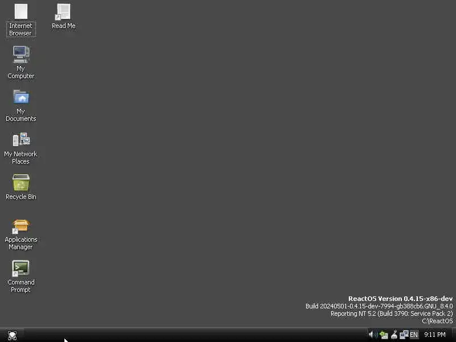Viewport: 456px width, 342px height.
Task: Open the volume speaker tray icon
Action: point(373,335)
